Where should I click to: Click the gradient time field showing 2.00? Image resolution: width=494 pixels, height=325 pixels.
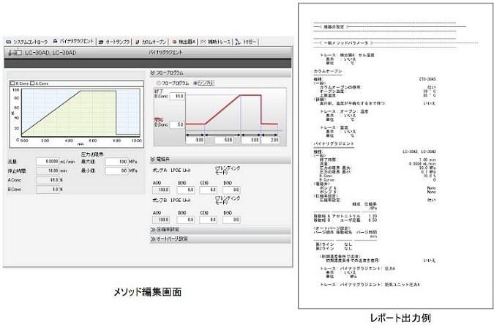271,140
